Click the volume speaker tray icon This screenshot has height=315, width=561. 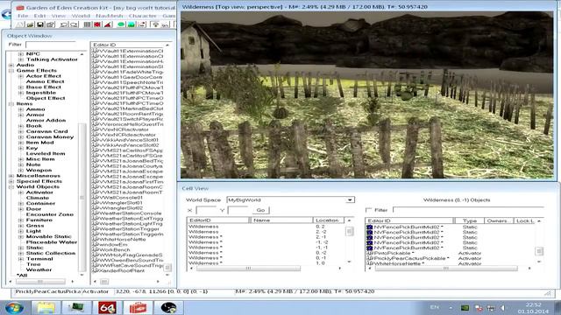pos(502,307)
